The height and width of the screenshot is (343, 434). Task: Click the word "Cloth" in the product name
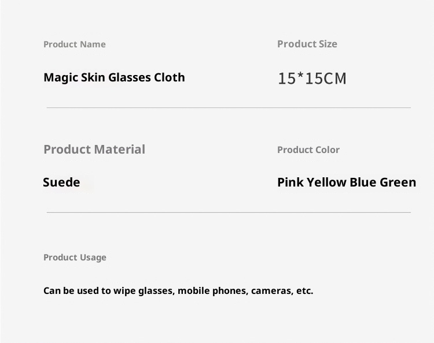coord(170,77)
